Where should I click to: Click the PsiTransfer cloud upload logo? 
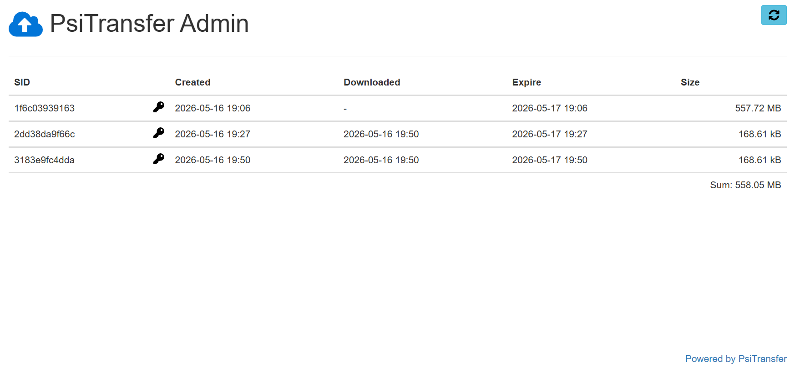[x=25, y=24]
